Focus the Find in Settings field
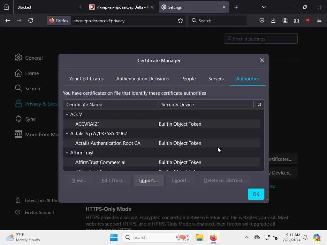The image size is (327, 245). click(x=261, y=39)
